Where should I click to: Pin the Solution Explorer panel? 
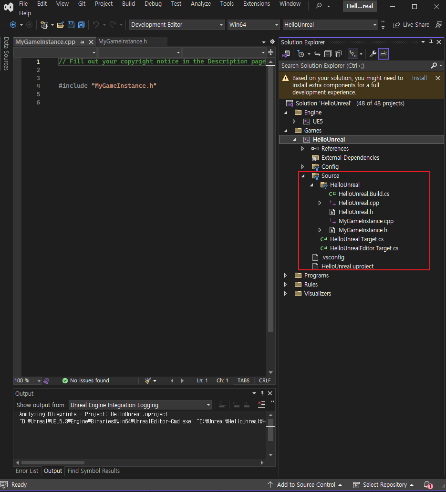[x=431, y=42]
